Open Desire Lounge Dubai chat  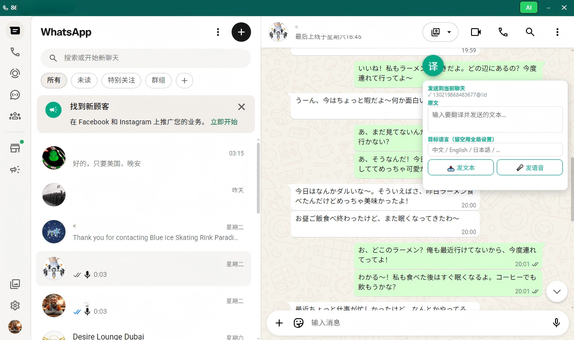coord(144,335)
